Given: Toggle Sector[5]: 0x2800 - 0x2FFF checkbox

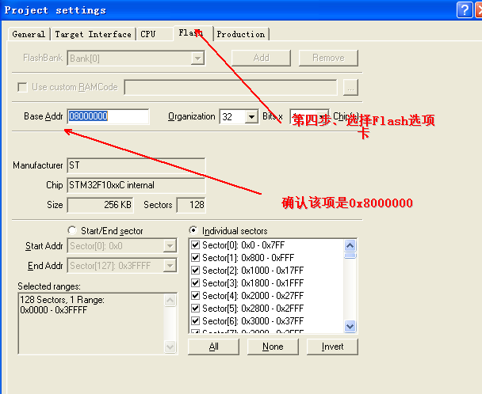Looking at the screenshot, I should tap(196, 308).
